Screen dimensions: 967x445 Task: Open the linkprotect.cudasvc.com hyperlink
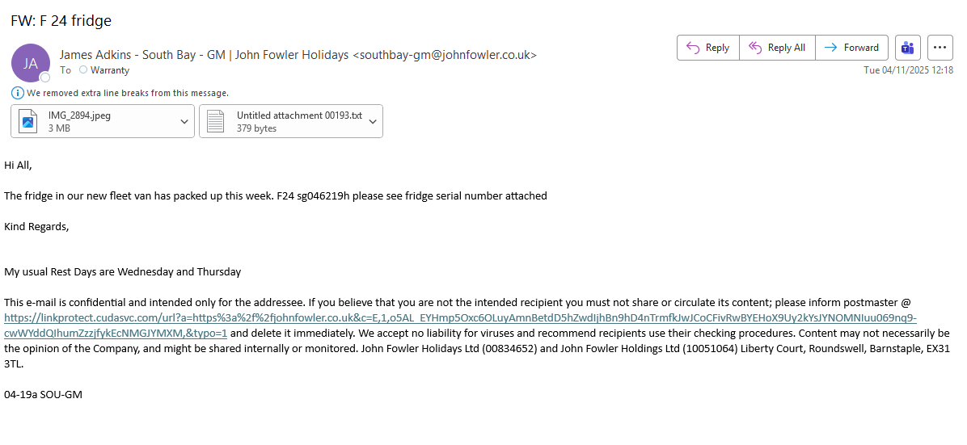click(459, 318)
